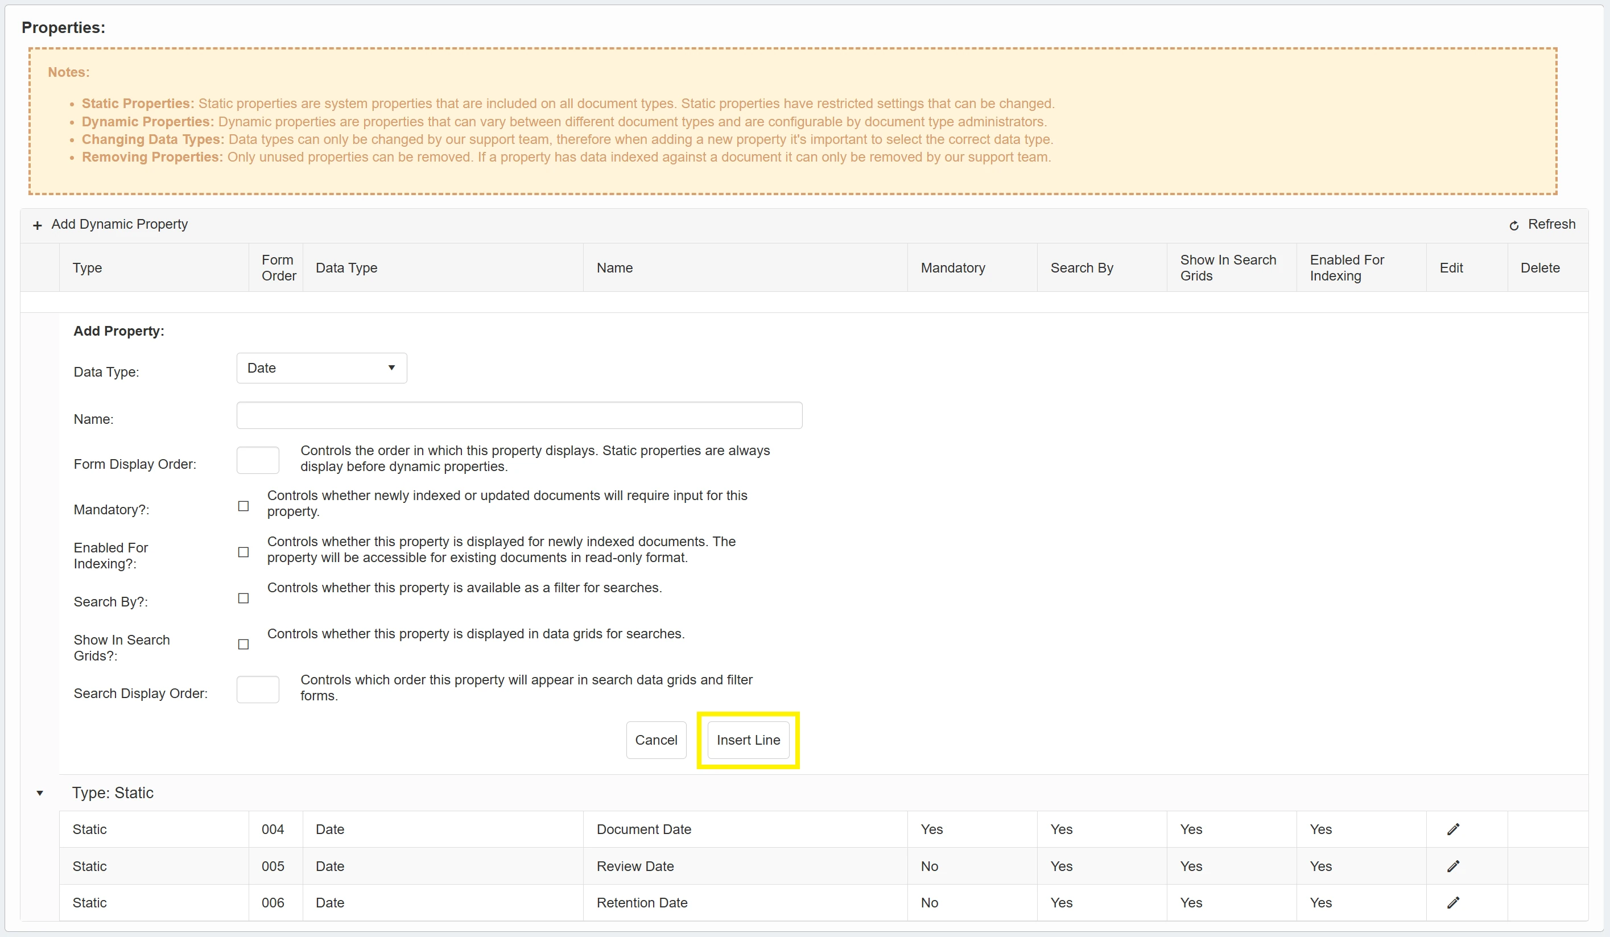Screen dimensions: 1610x937
Task: Tick the Mandatory? checkbox
Action: (x=243, y=506)
